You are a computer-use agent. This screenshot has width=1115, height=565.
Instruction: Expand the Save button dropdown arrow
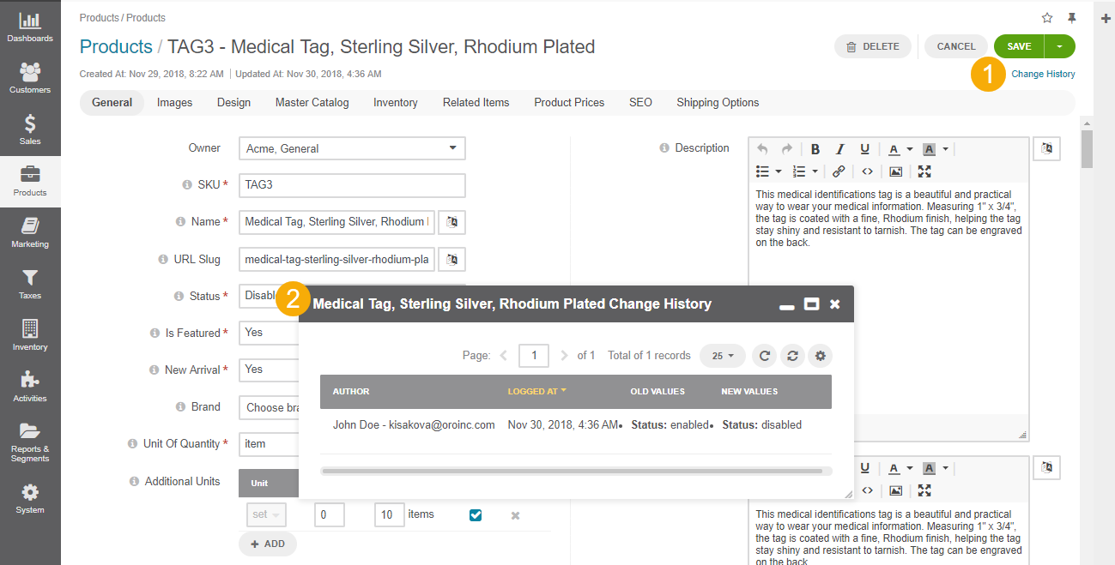(x=1060, y=46)
